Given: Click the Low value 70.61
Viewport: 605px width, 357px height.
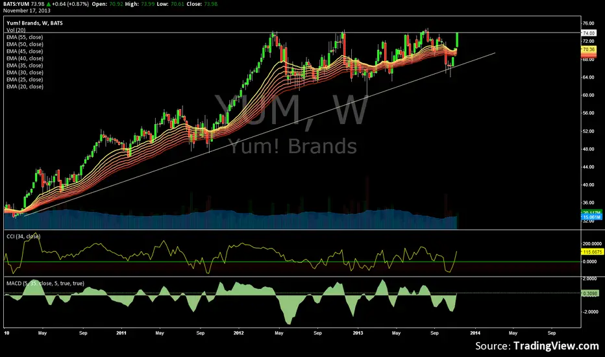Looking at the screenshot, I should point(177,4).
